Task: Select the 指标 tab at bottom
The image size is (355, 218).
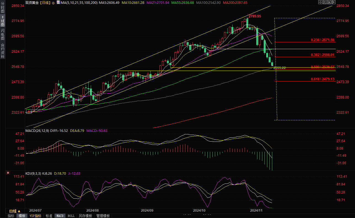Action: coord(11,216)
